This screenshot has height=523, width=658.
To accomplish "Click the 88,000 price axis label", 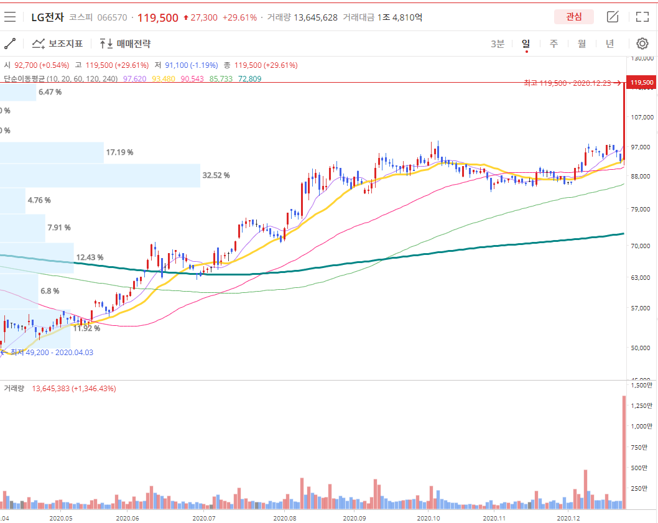I will pos(641,176).
